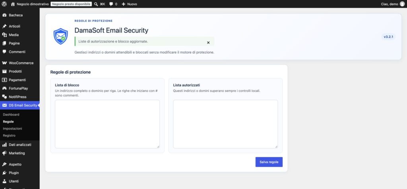Screen dimensions: 407x189
Task: Click Negozio dimostrativo site link
Action: [x=33, y=4]
